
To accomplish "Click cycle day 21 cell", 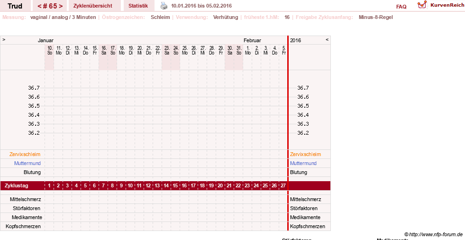I will [x=229, y=186].
